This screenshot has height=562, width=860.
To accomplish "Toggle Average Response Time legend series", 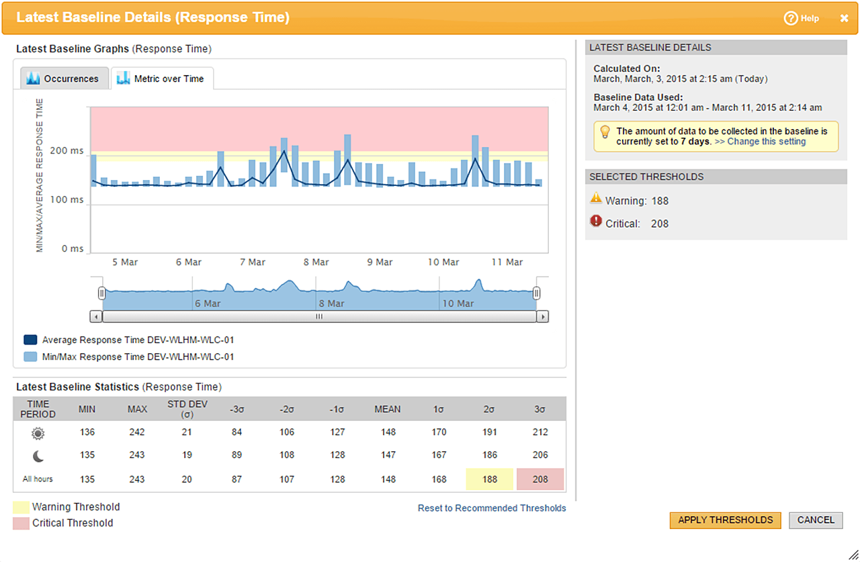I will 30,340.
